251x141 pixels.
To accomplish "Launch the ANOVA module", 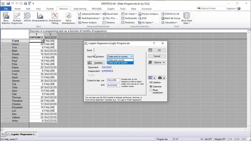I will pos(27,17).
